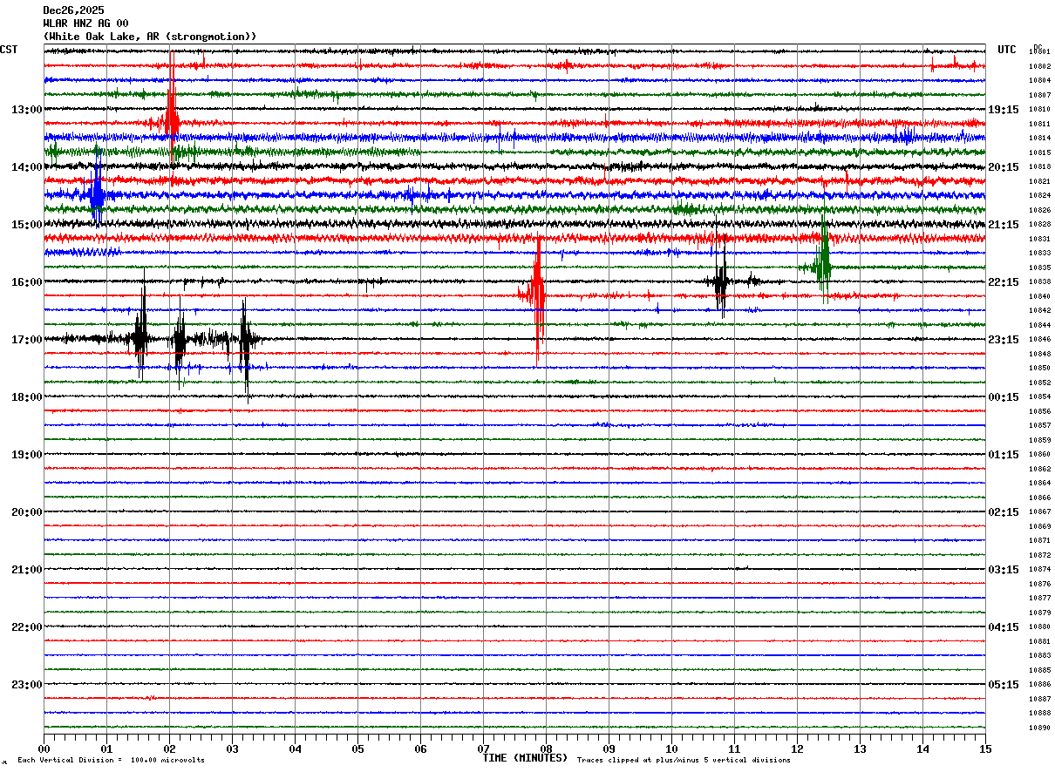Click the 20:15 UTC label
This screenshot has height=772, width=1055.
[x=1004, y=167]
